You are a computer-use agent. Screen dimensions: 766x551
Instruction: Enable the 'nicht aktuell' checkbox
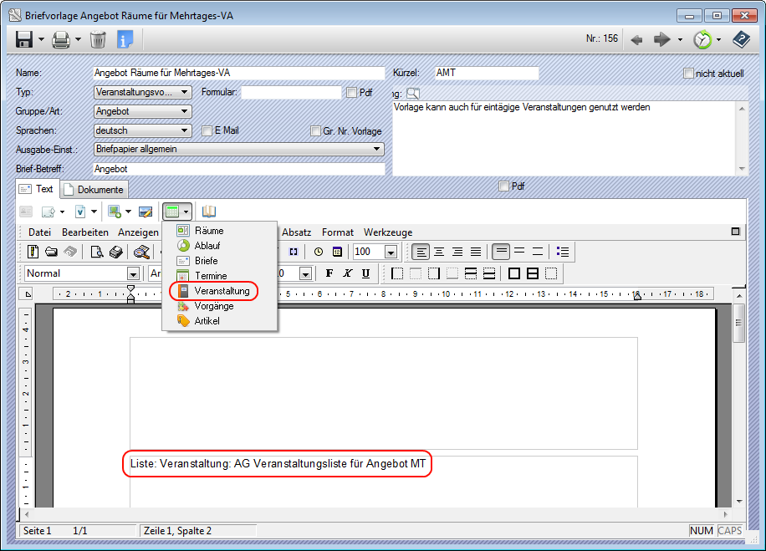click(x=689, y=74)
